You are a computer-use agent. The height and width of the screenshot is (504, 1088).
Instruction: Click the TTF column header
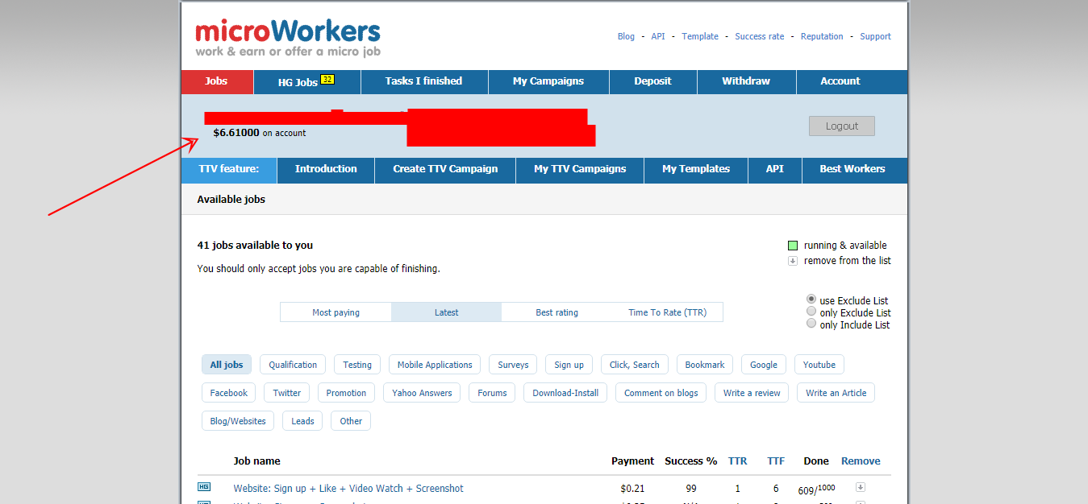[x=776, y=461]
